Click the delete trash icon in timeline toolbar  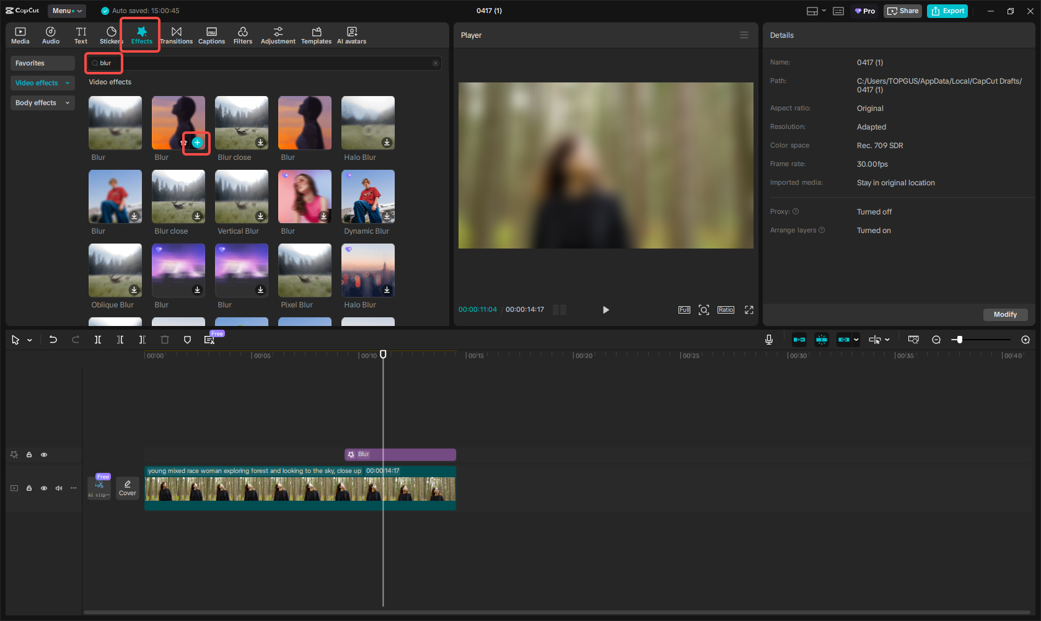point(165,340)
